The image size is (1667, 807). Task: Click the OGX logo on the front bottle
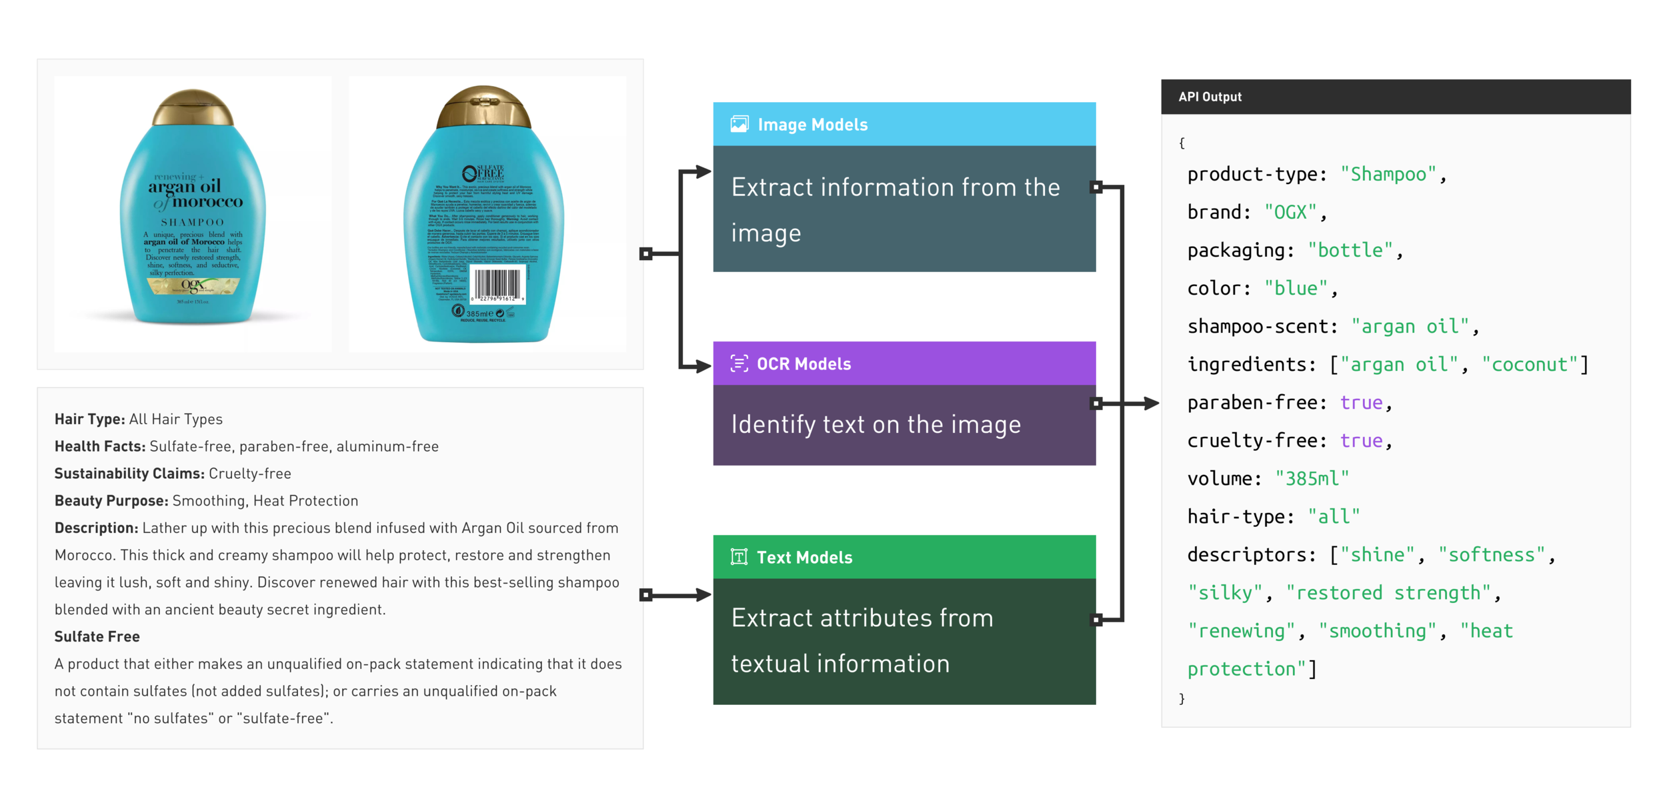192,286
